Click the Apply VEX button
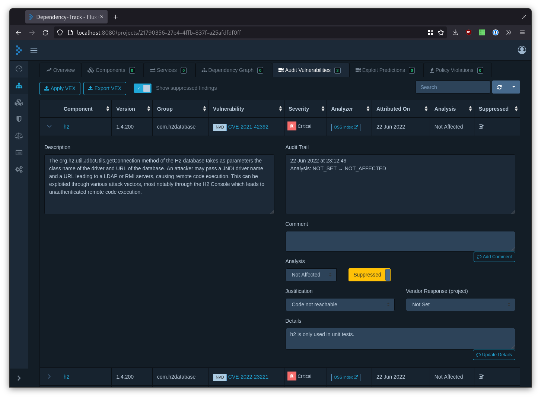Image resolution: width=541 pixels, height=398 pixels. (x=60, y=88)
